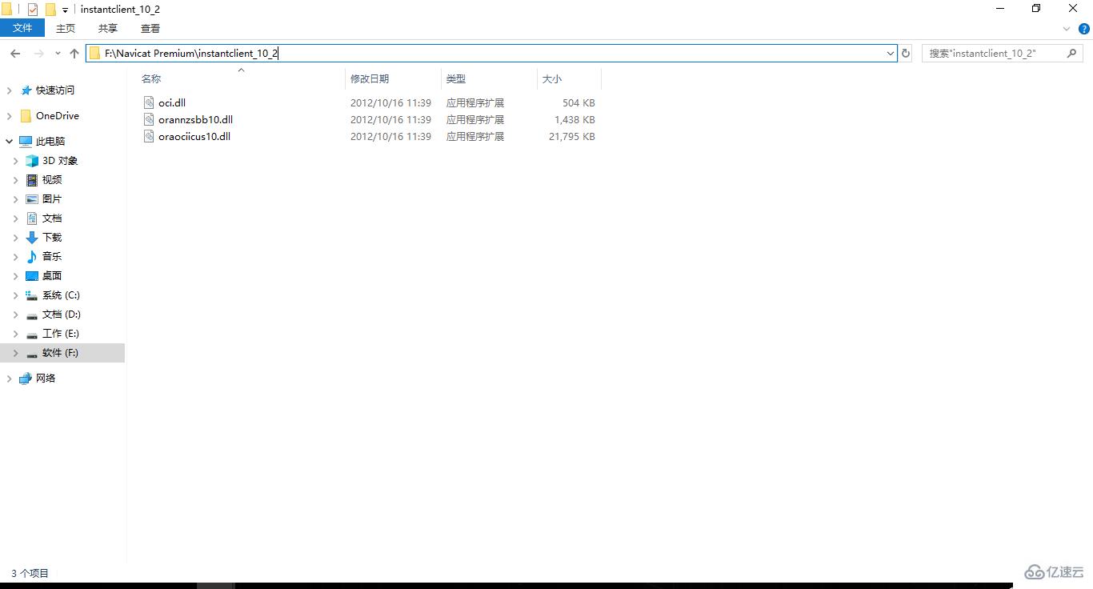Image resolution: width=1093 pixels, height=589 pixels.
Task: Switch to the 共享 ribbon tab
Action: tap(108, 28)
